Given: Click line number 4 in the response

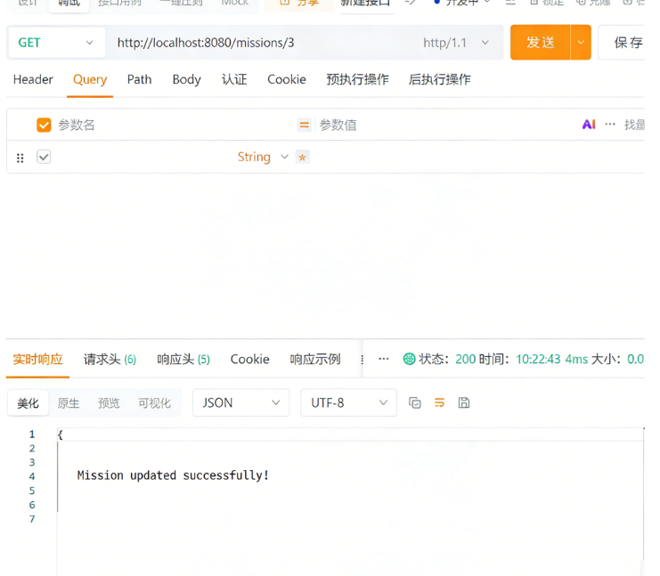Looking at the screenshot, I should point(32,476).
